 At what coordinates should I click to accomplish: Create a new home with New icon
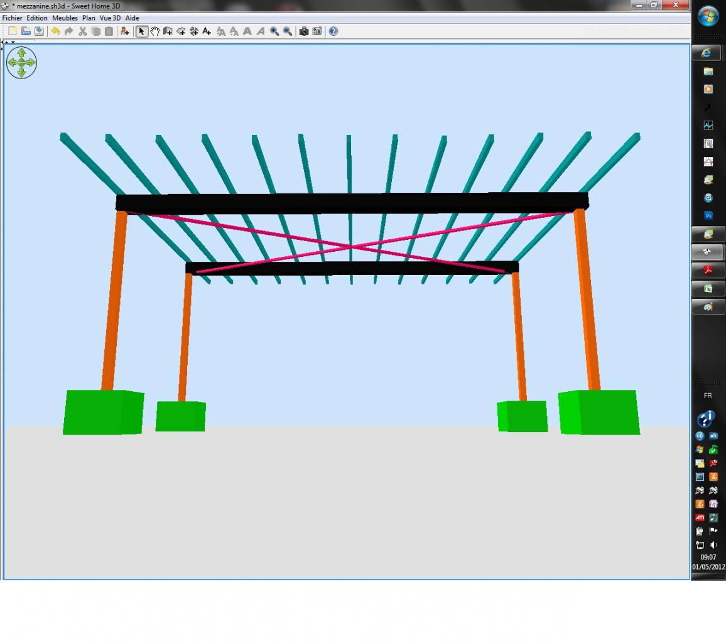(13, 31)
